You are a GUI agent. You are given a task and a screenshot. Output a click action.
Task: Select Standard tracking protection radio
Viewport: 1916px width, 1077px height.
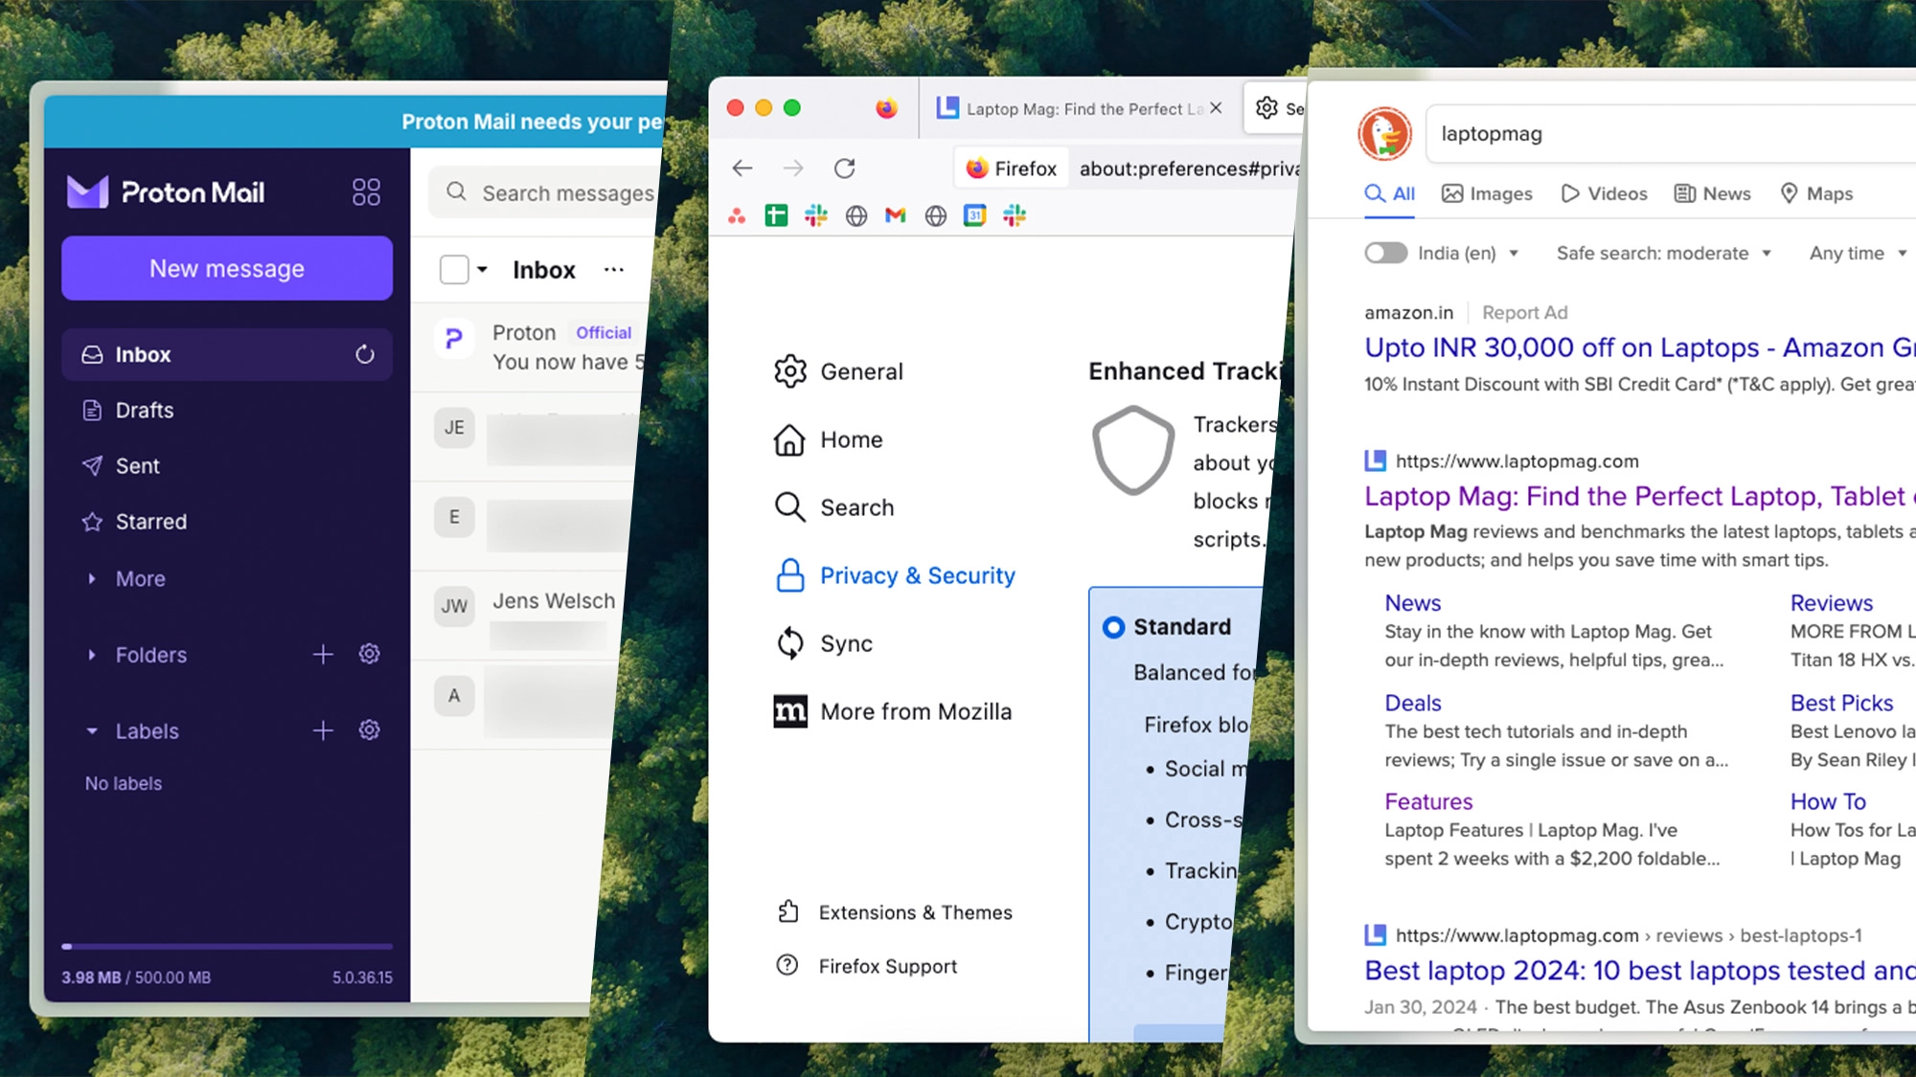(1113, 627)
